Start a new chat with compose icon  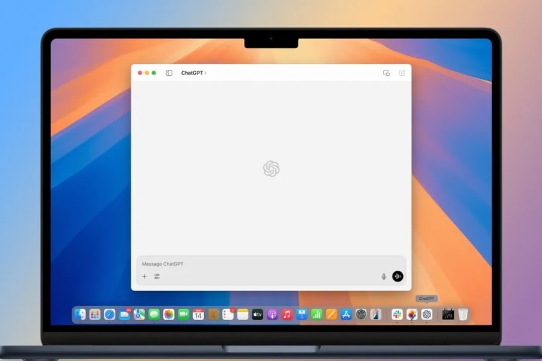point(402,73)
